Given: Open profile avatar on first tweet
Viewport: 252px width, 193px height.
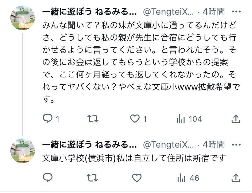Looking at the screenshot, I should [x=23, y=18].
